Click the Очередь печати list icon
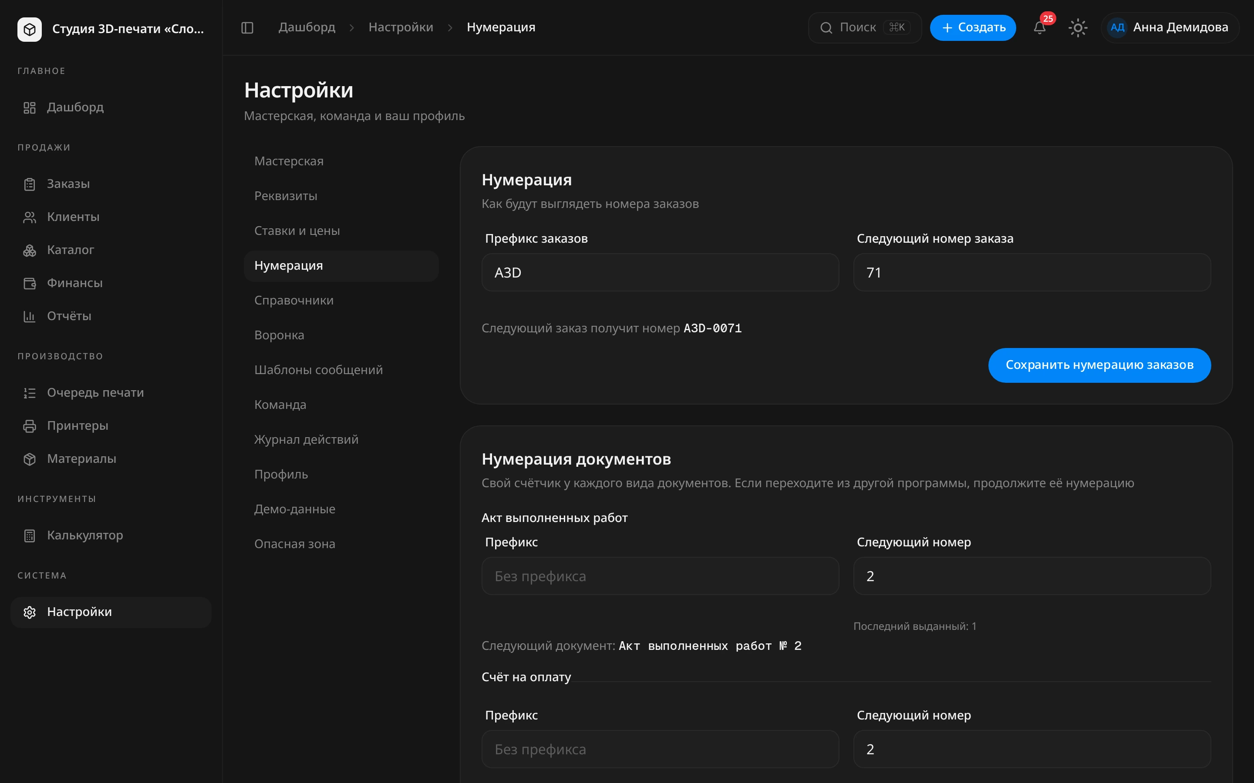This screenshot has width=1254, height=783. pyautogui.click(x=30, y=393)
